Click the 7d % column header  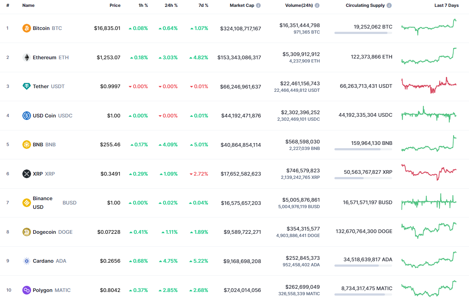click(x=203, y=5)
